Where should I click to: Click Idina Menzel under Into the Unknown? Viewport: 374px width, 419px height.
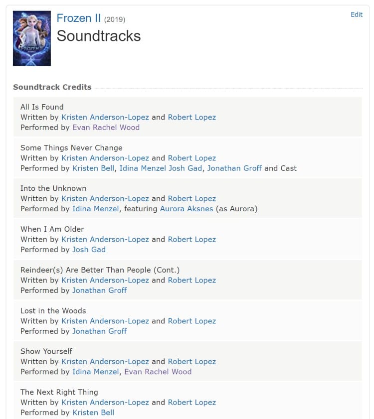coord(95,209)
